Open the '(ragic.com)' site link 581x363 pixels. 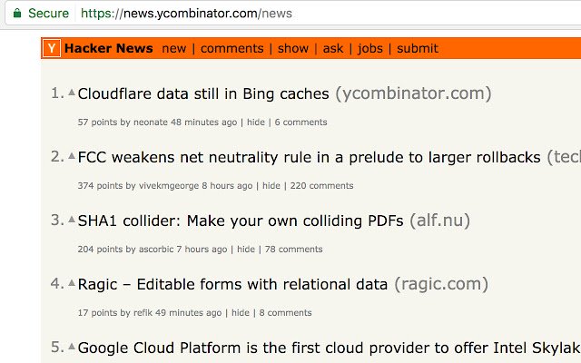pyautogui.click(x=440, y=284)
